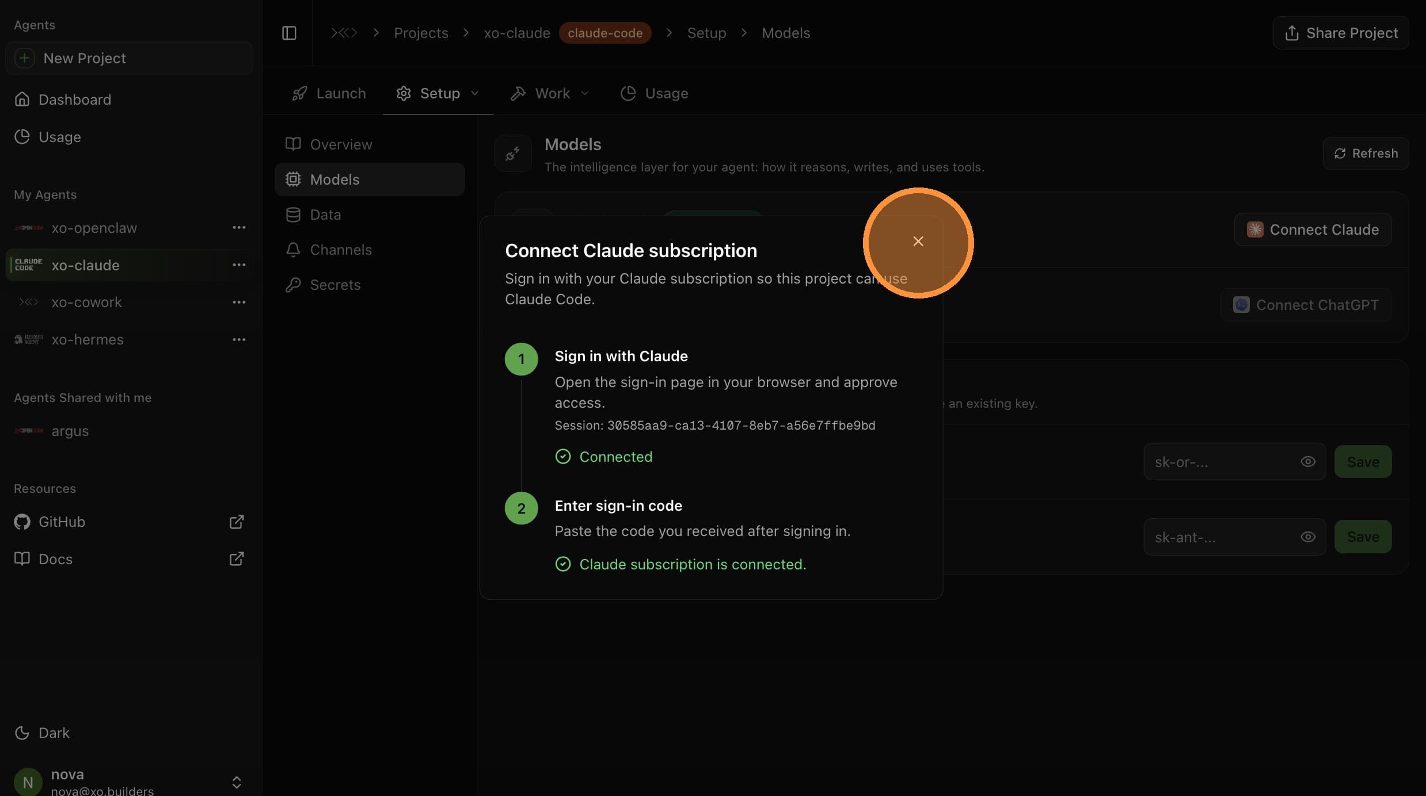Image resolution: width=1426 pixels, height=796 pixels.
Task: Click the plus icon beside New Project
Action: [24, 58]
